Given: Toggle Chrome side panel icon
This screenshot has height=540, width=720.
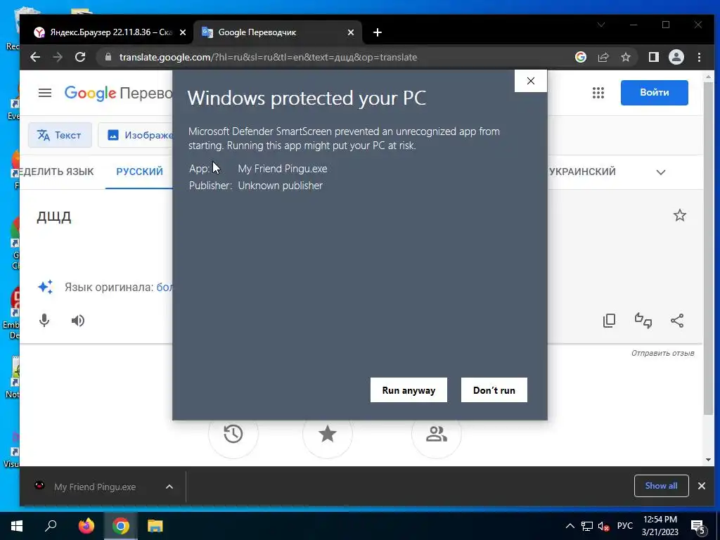Looking at the screenshot, I should tap(653, 57).
